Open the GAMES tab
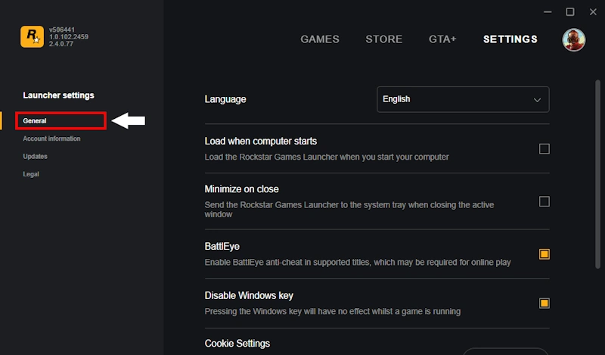605x355 pixels. coord(320,39)
